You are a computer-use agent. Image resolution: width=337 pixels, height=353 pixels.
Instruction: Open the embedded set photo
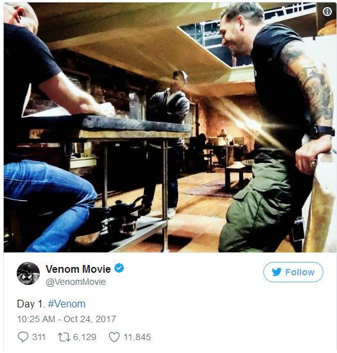coord(170,128)
